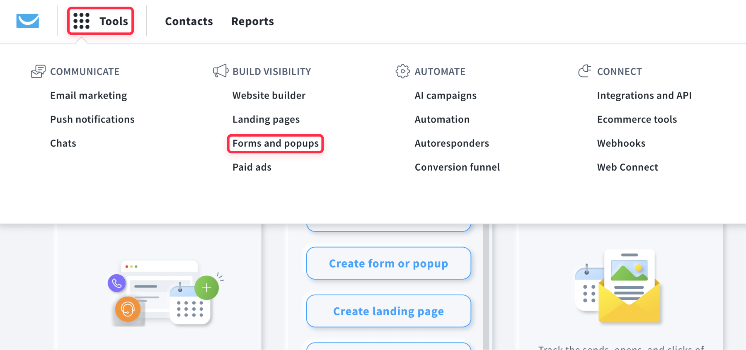Click the envelope newsletter illustration
Viewport: 746px width, 350px height.
coord(618,286)
